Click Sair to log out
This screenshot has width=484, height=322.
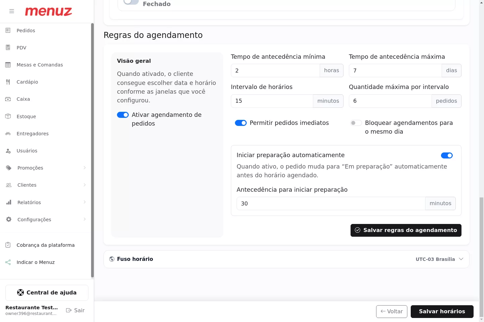[x=75, y=310]
